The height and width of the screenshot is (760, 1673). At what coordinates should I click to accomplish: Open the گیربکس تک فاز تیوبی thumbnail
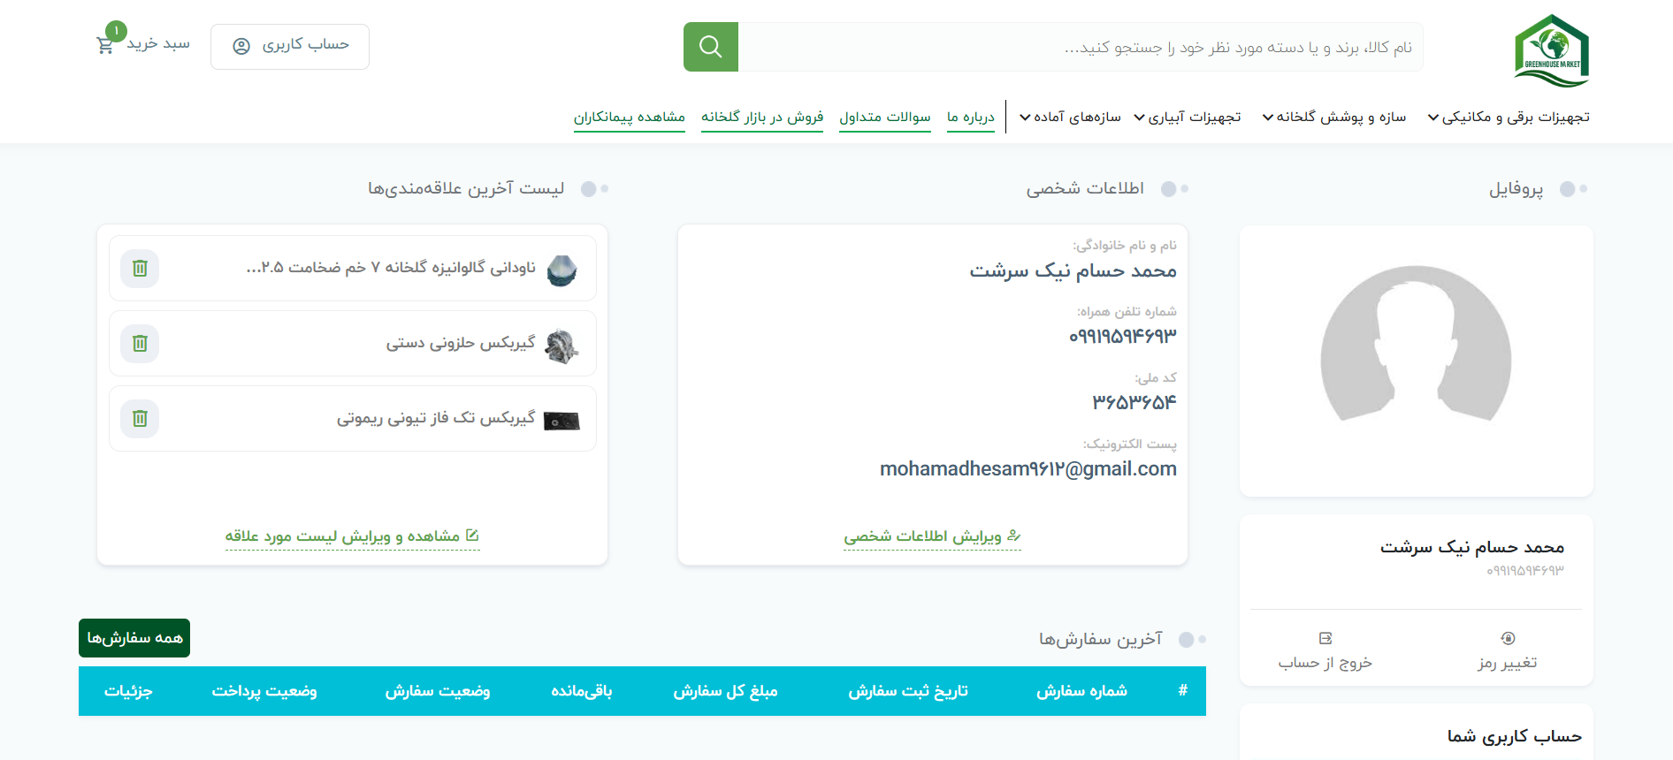point(561,421)
